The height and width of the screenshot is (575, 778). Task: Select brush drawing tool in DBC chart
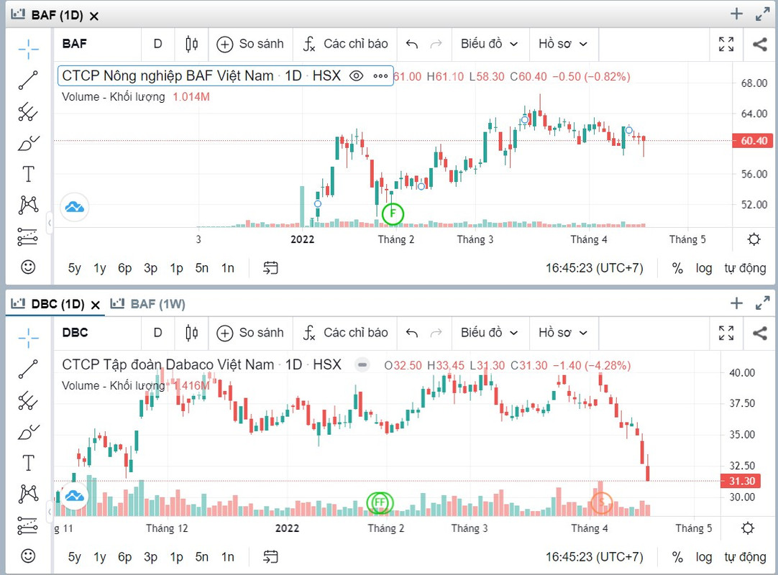[28, 433]
